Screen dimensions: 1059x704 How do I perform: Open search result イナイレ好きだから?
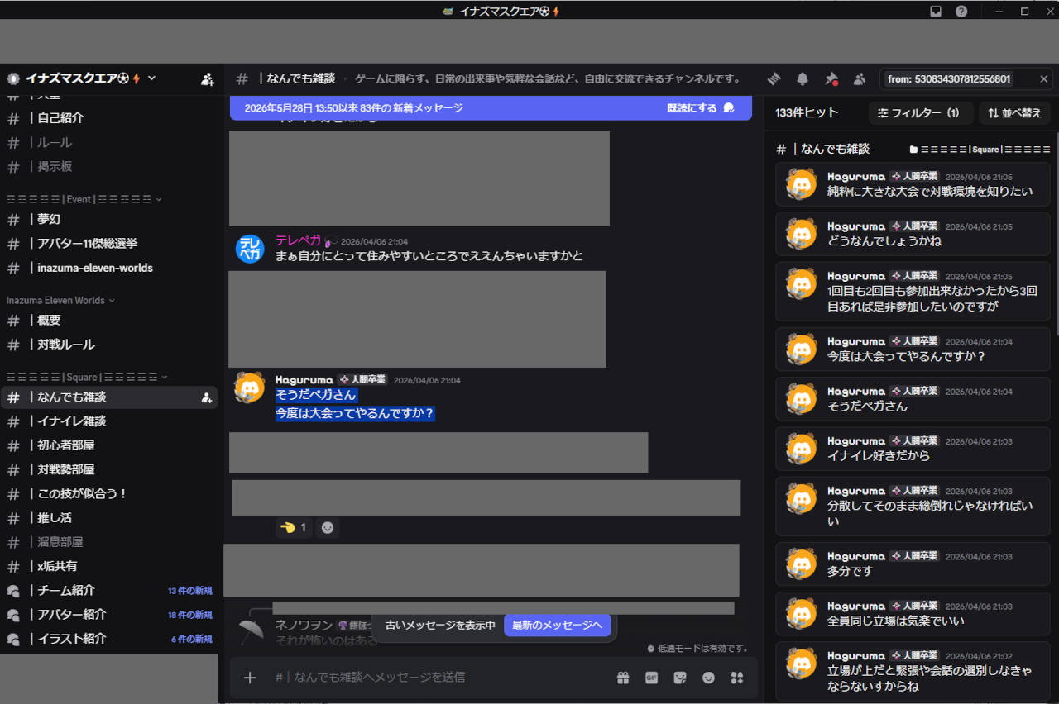(913, 449)
